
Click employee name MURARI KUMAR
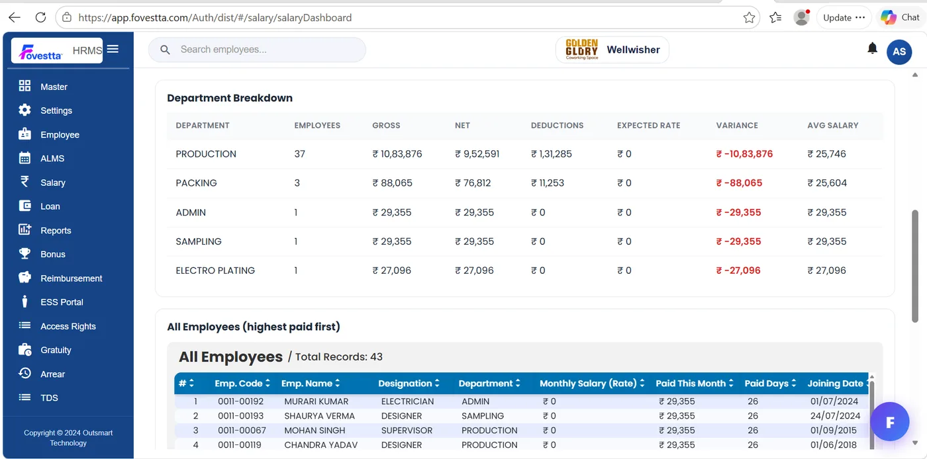(317, 401)
